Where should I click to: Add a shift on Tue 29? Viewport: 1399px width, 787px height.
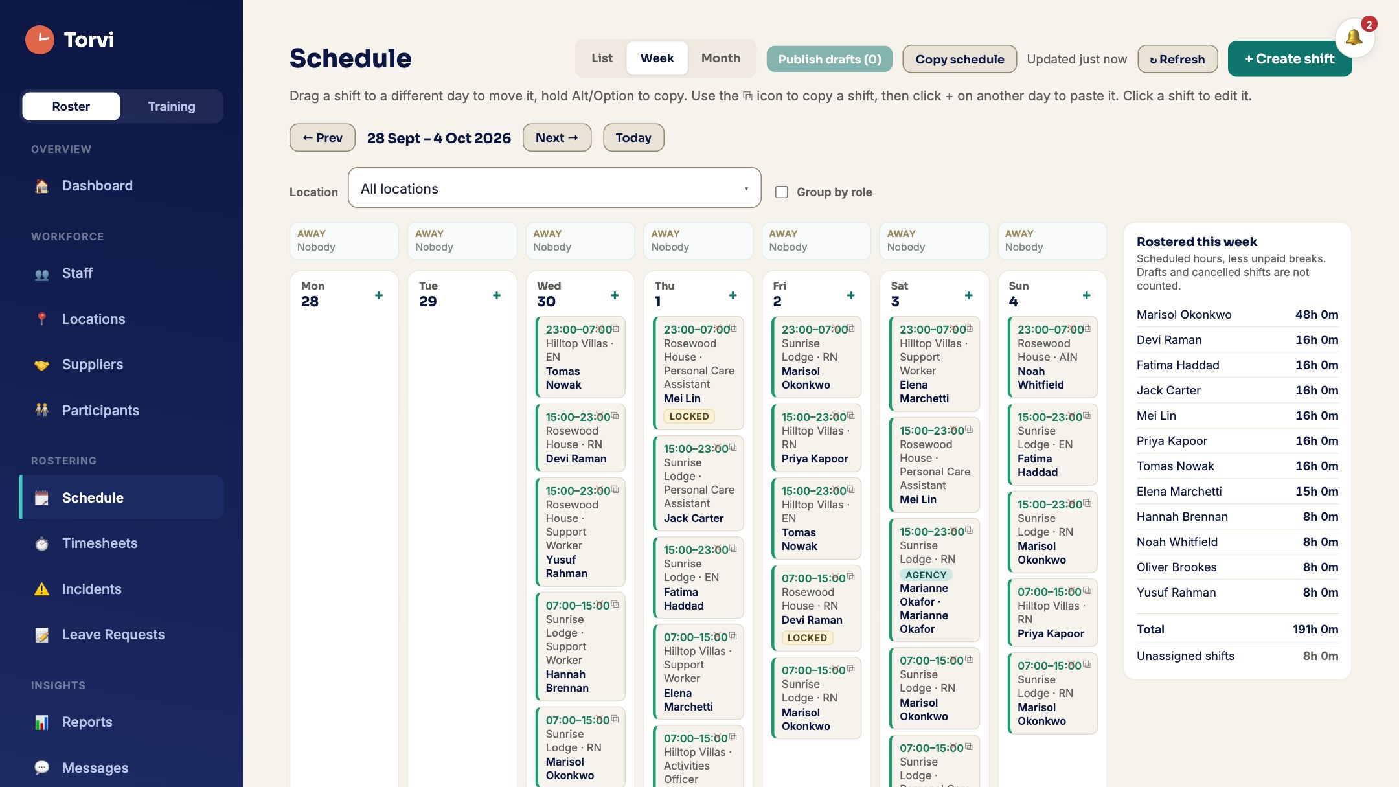[497, 295]
